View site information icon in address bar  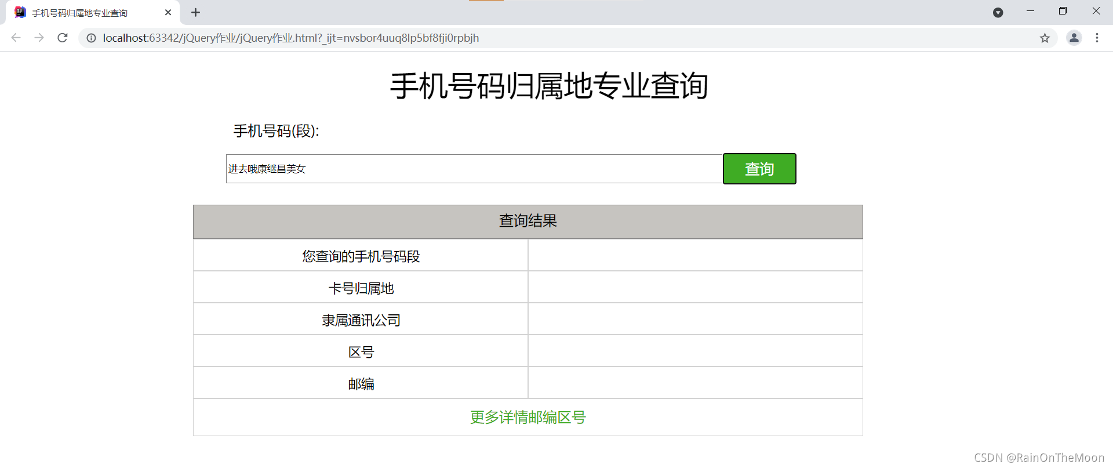[91, 38]
